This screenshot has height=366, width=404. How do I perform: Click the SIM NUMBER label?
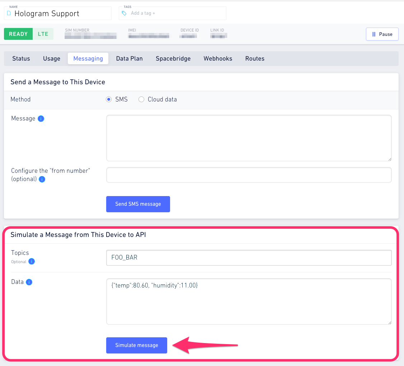(77, 30)
